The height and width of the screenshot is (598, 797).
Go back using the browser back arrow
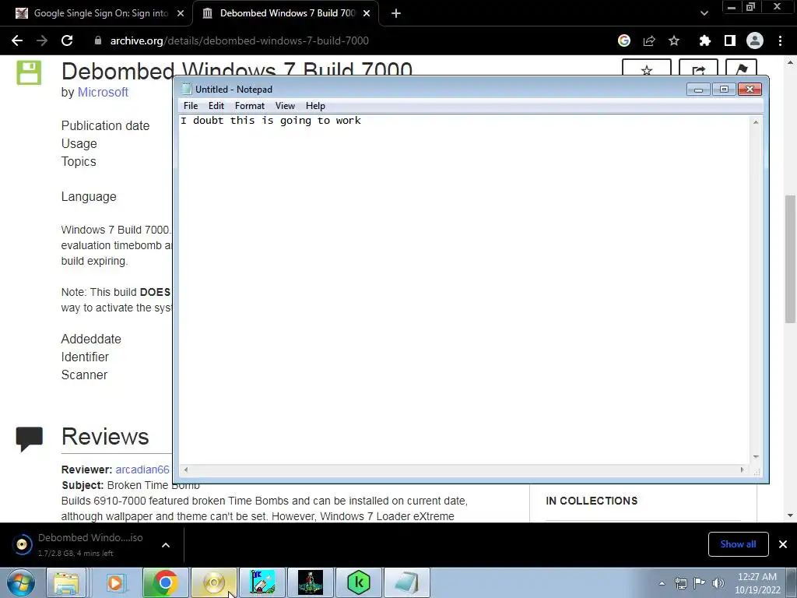17,40
